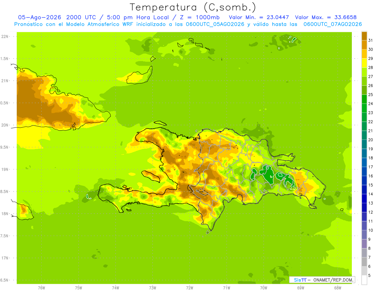This screenshot has height=292, width=379.
Task: Click the "20N" latitude axis label
Action: coord(5,125)
